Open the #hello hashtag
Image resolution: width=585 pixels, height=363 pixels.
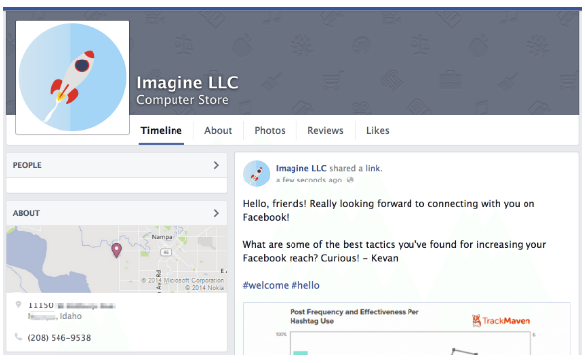pyautogui.click(x=305, y=285)
